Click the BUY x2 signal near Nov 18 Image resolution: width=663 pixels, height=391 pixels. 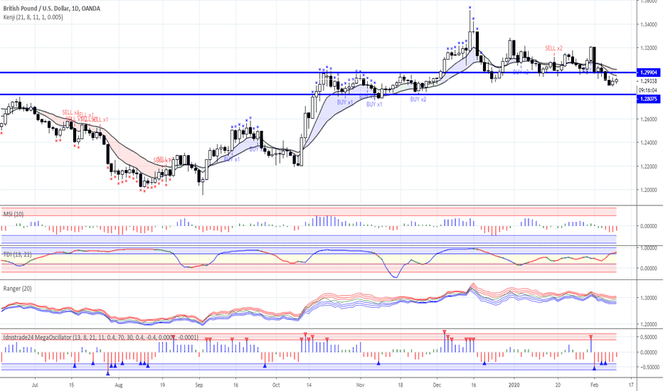click(418, 99)
